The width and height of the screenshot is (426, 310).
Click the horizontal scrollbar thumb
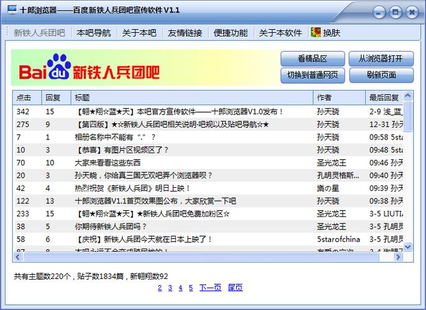coord(201,257)
